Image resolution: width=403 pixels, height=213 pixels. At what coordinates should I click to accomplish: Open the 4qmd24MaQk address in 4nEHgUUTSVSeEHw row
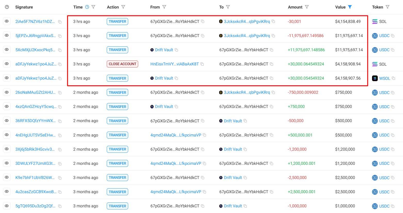[176, 135]
